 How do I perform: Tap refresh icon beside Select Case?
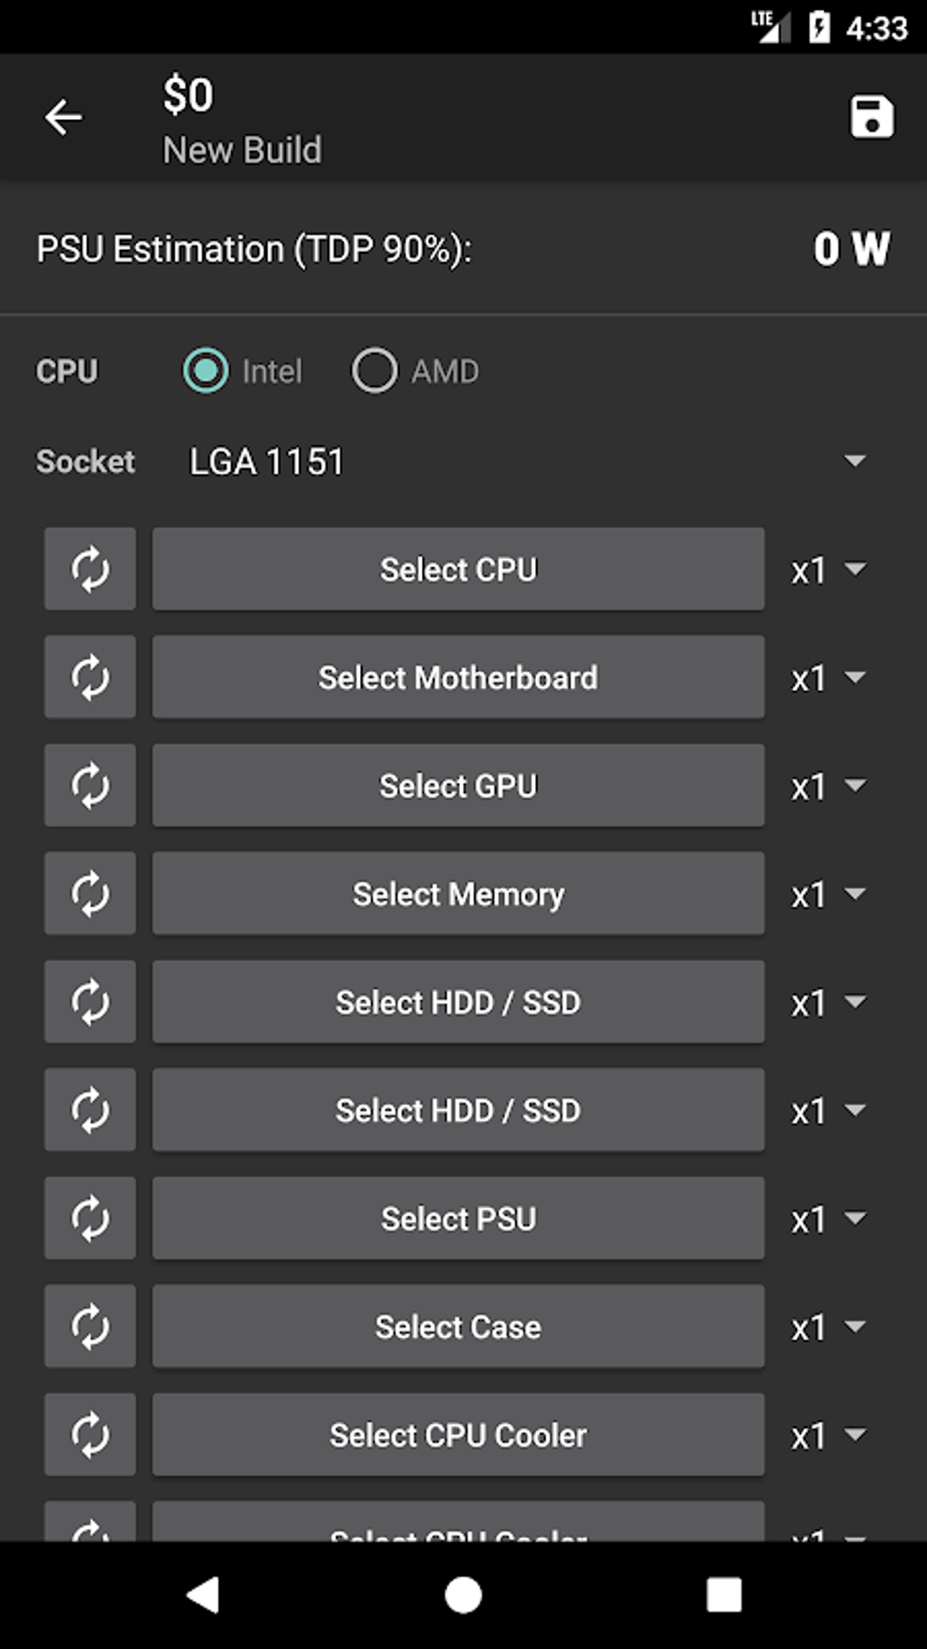90,1327
